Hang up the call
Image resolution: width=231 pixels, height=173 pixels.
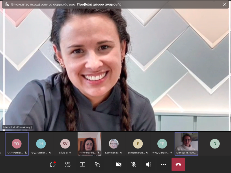[x=178, y=164]
